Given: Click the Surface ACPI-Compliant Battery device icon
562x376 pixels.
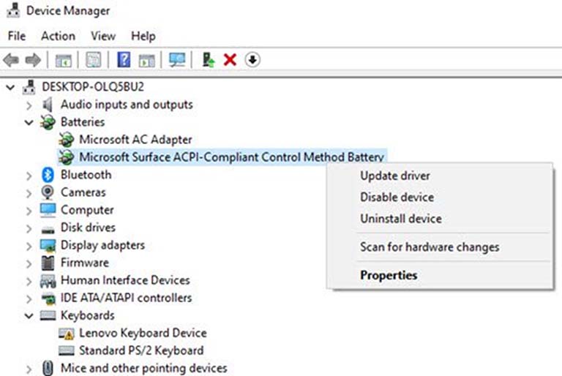Looking at the screenshot, I should [x=67, y=157].
